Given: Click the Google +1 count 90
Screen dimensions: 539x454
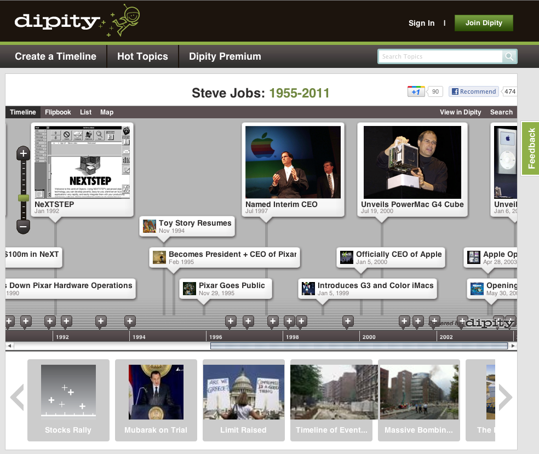Looking at the screenshot, I should click(435, 92).
